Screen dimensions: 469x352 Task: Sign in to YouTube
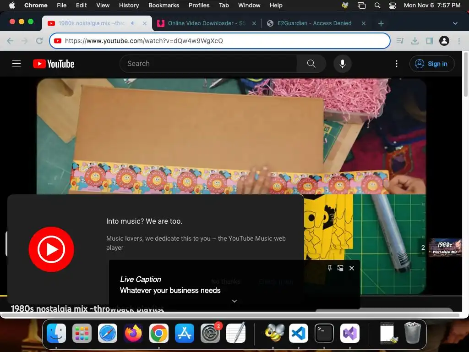(432, 64)
